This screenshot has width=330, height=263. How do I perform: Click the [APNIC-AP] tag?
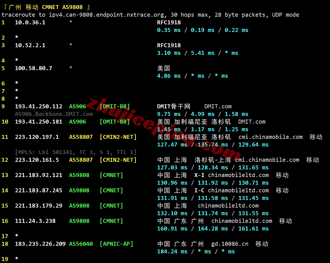(x=116, y=244)
